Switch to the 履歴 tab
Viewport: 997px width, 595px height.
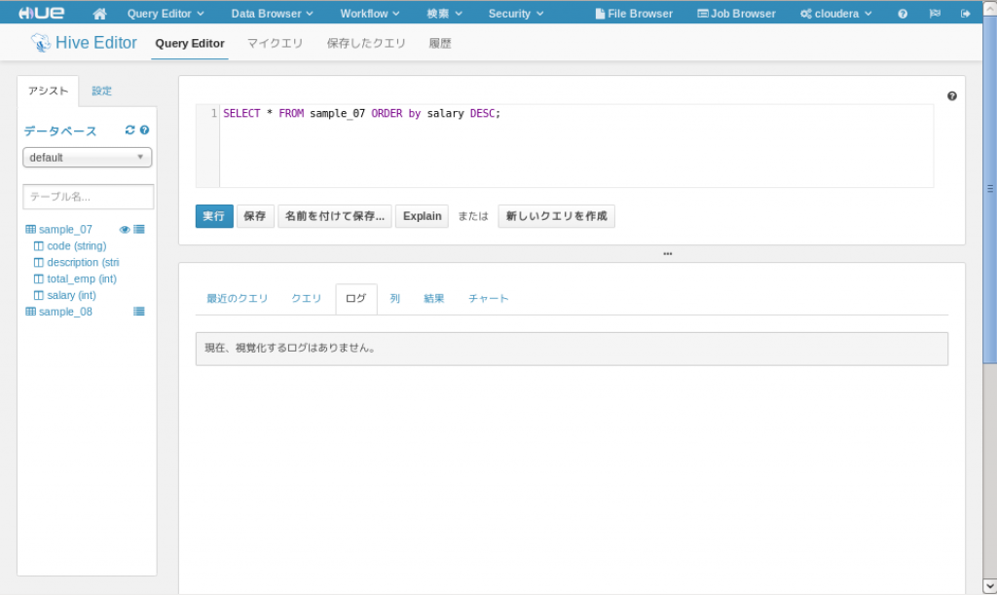pyautogui.click(x=440, y=43)
